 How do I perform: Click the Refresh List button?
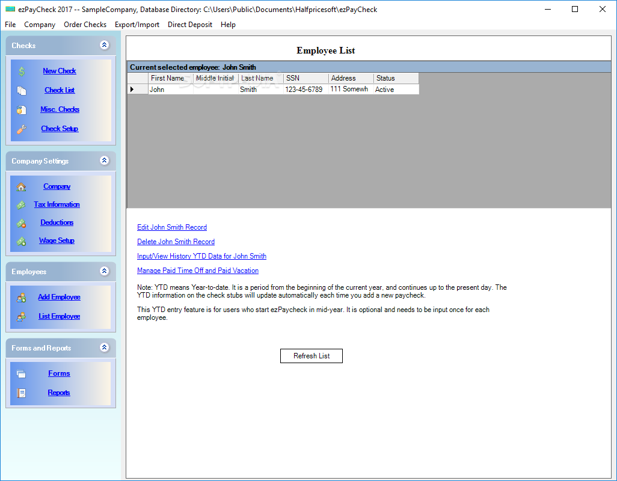312,356
